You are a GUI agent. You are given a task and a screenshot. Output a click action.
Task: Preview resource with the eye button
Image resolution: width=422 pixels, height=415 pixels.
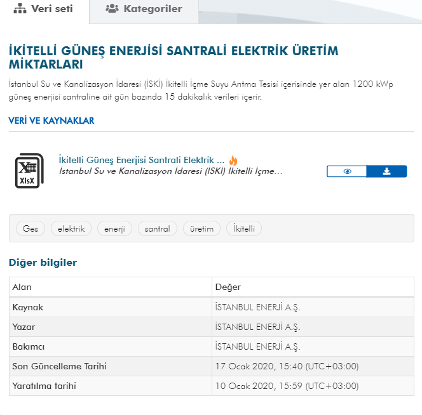tap(346, 171)
